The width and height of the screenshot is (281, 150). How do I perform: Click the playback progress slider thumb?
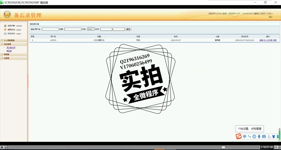223,147
